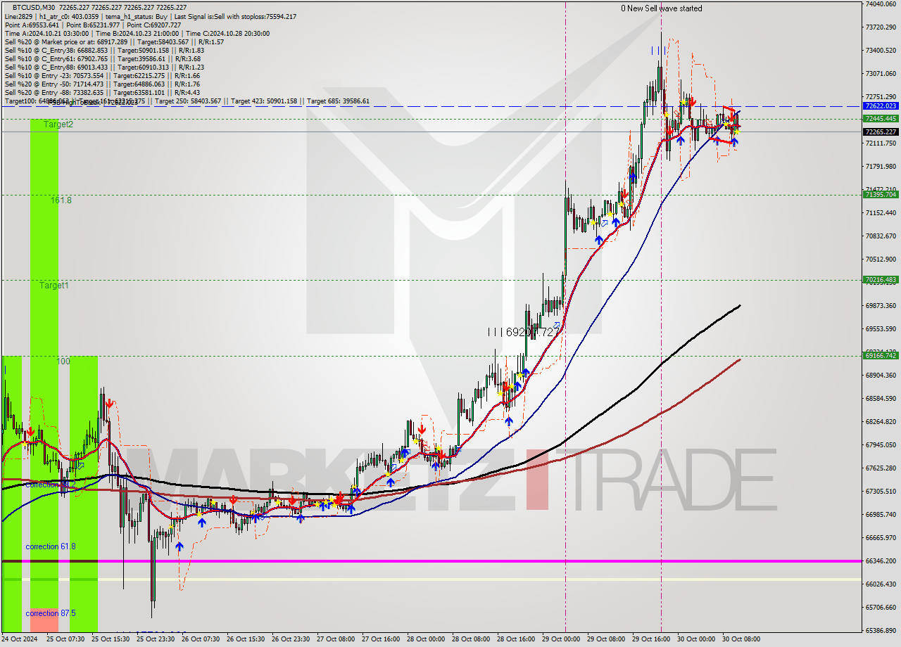Click the 66026.430 price axis value

click(881, 584)
